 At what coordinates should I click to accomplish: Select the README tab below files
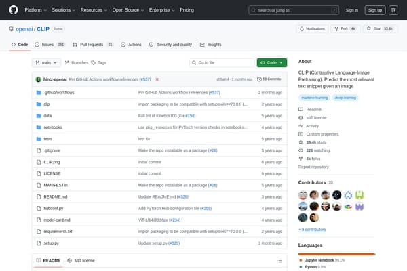[49, 260]
